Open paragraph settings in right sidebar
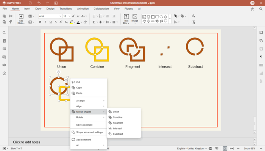The image size is (265, 151). tap(261, 57)
